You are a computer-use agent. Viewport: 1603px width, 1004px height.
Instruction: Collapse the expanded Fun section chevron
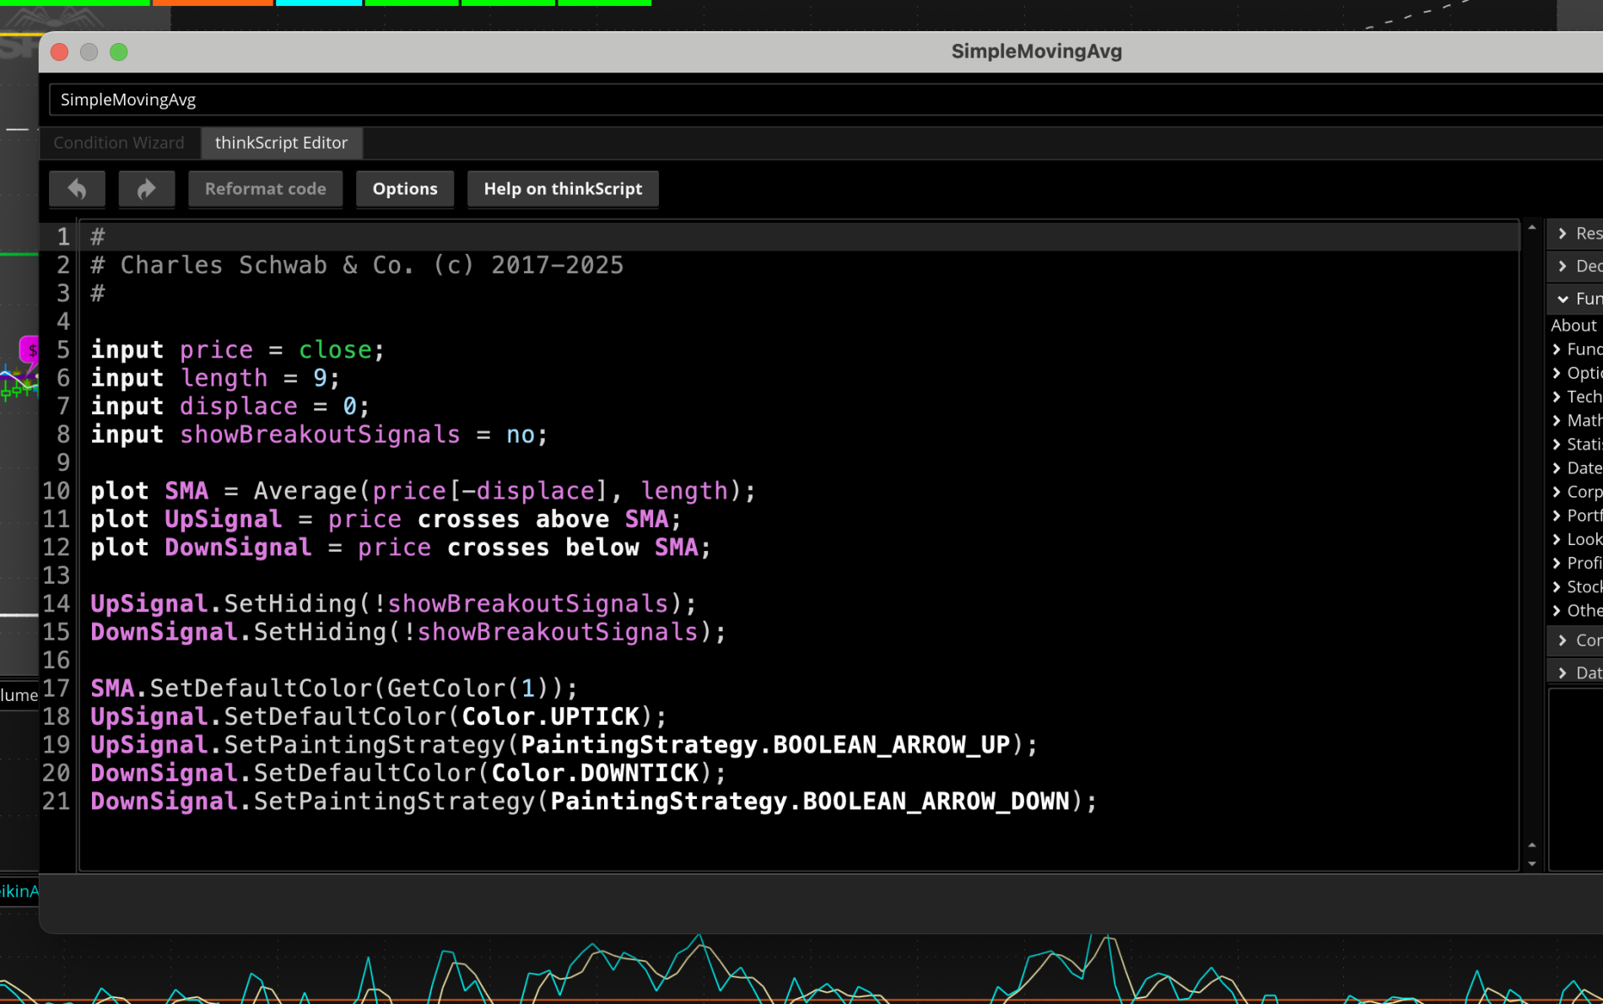pos(1563,299)
